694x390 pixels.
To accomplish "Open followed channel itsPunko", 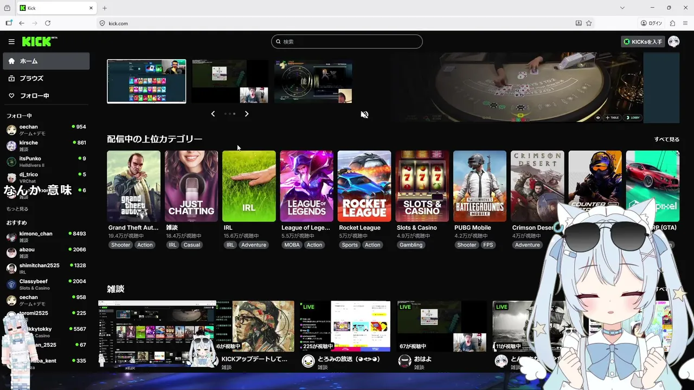I will click(46, 161).
